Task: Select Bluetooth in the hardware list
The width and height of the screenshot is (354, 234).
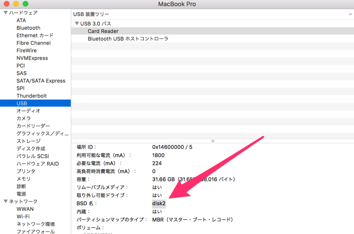Action: click(28, 28)
